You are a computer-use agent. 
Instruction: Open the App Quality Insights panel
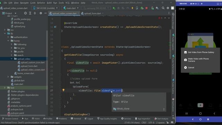107,118
